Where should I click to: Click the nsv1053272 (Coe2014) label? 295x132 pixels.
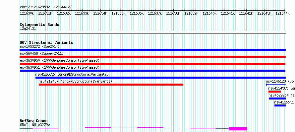coord(40,46)
